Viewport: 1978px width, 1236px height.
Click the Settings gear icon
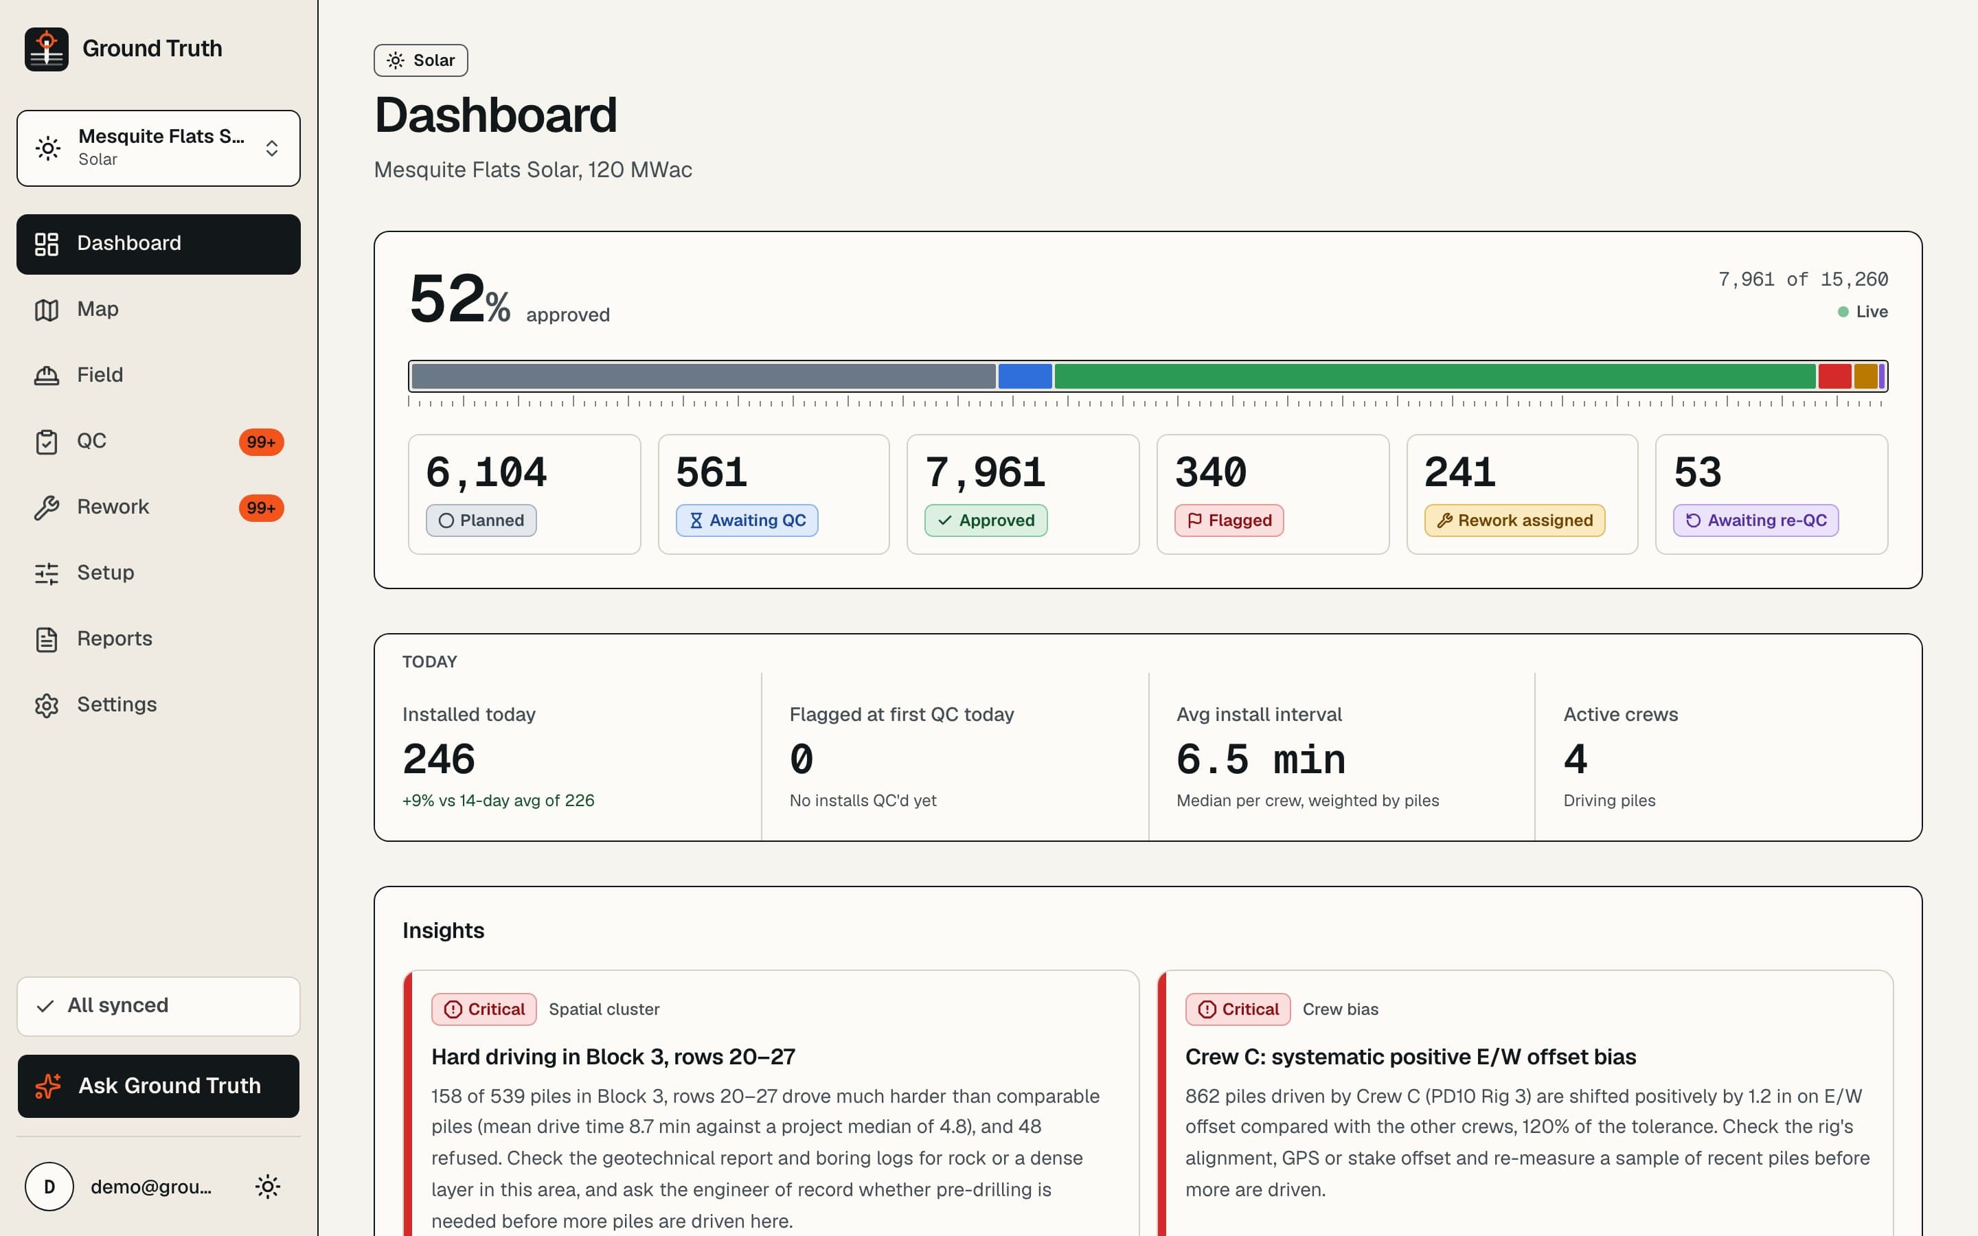pos(47,705)
